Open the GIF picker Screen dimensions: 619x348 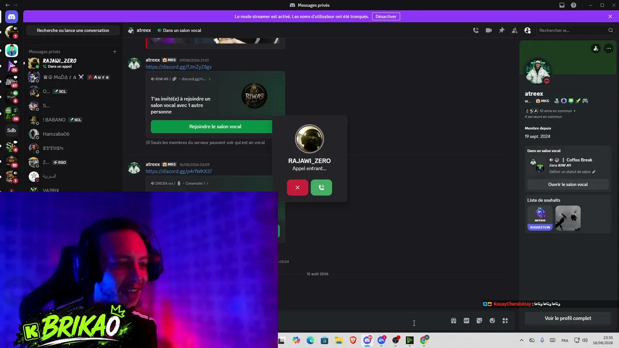tap(467, 320)
